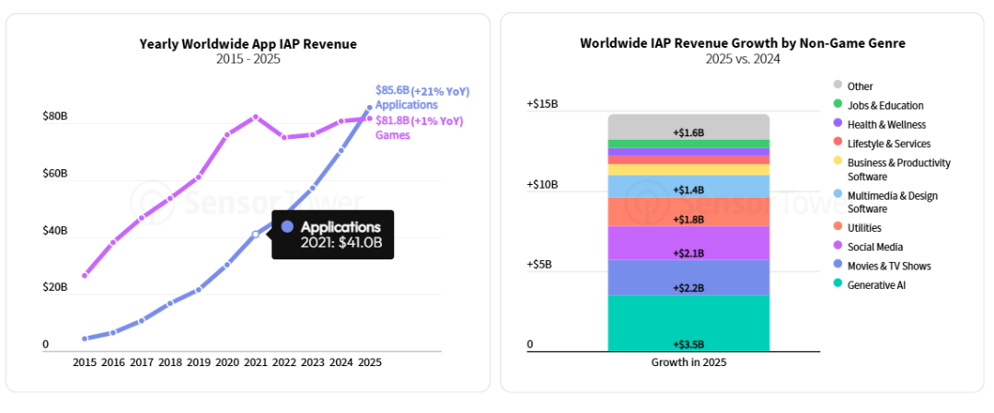
Task: Click the Utilities legend dot
Action: (838, 227)
